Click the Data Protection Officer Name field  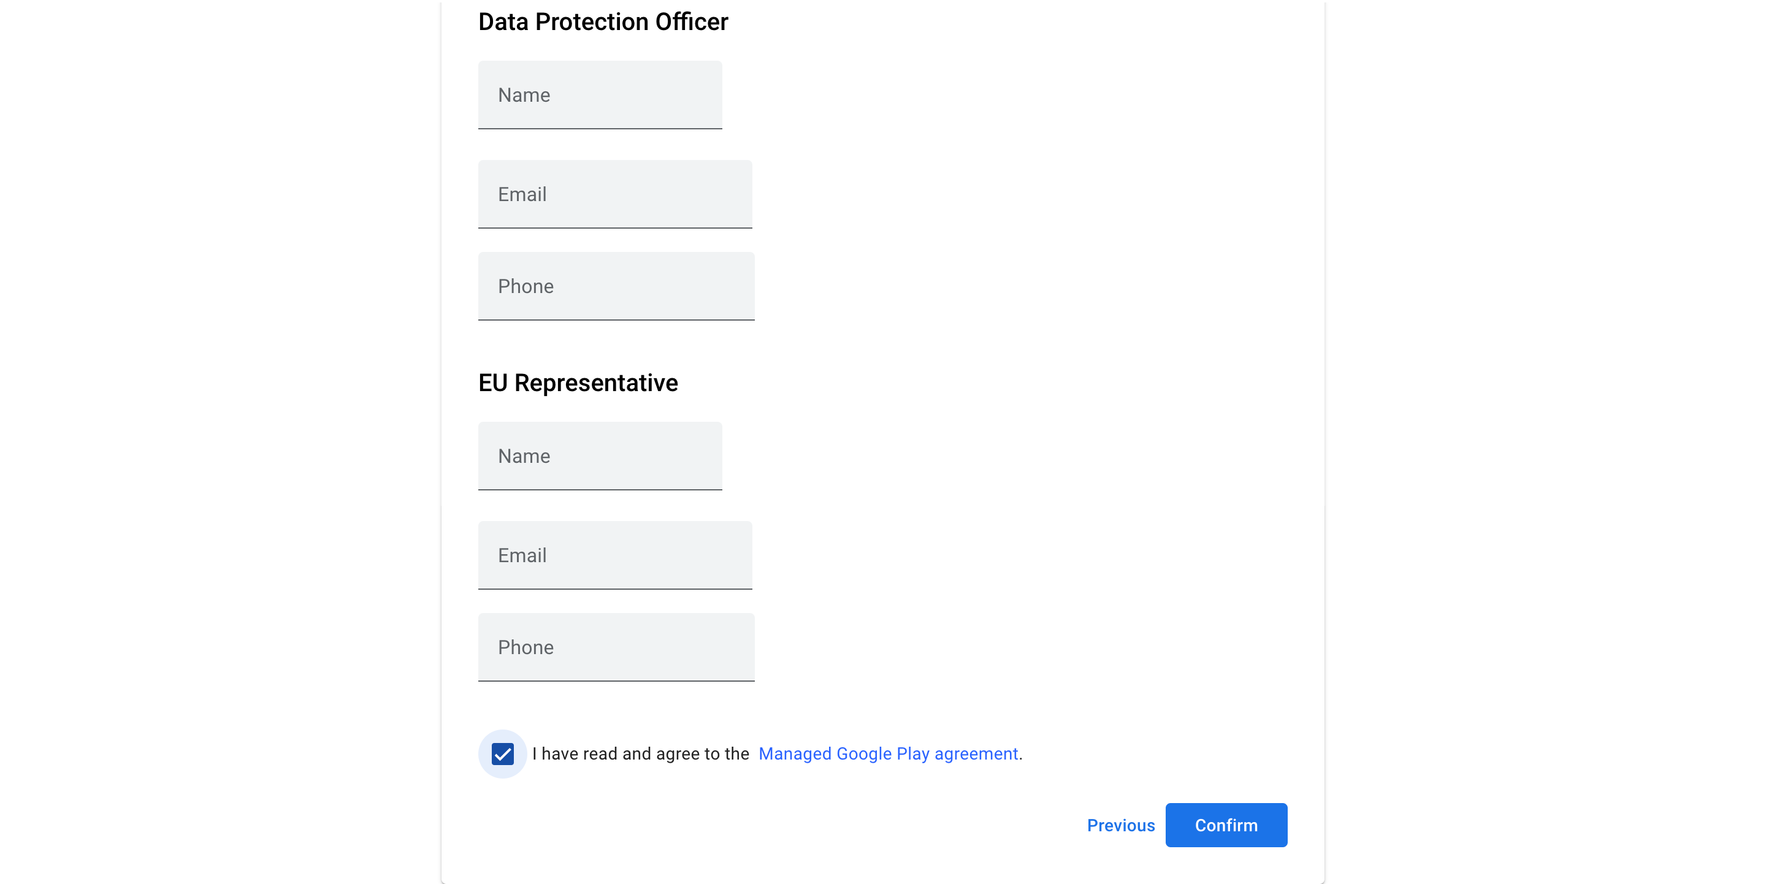point(600,94)
